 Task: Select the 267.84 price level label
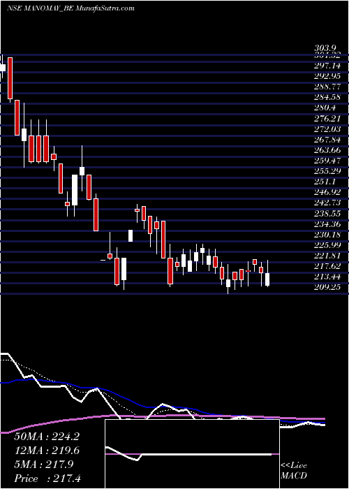(x=327, y=140)
